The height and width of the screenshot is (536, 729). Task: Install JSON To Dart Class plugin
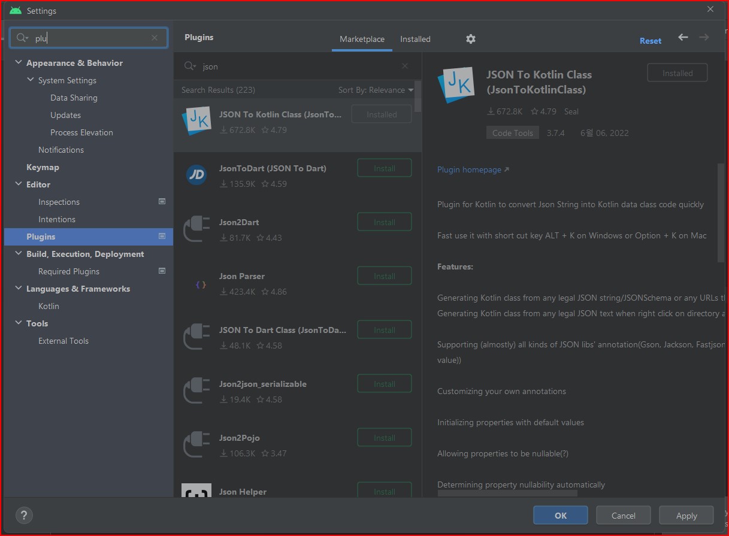[x=385, y=330]
